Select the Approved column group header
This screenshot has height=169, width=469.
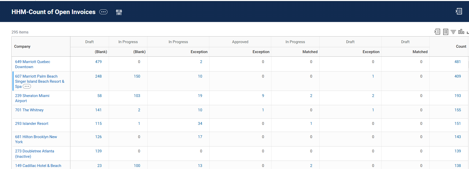click(x=240, y=42)
